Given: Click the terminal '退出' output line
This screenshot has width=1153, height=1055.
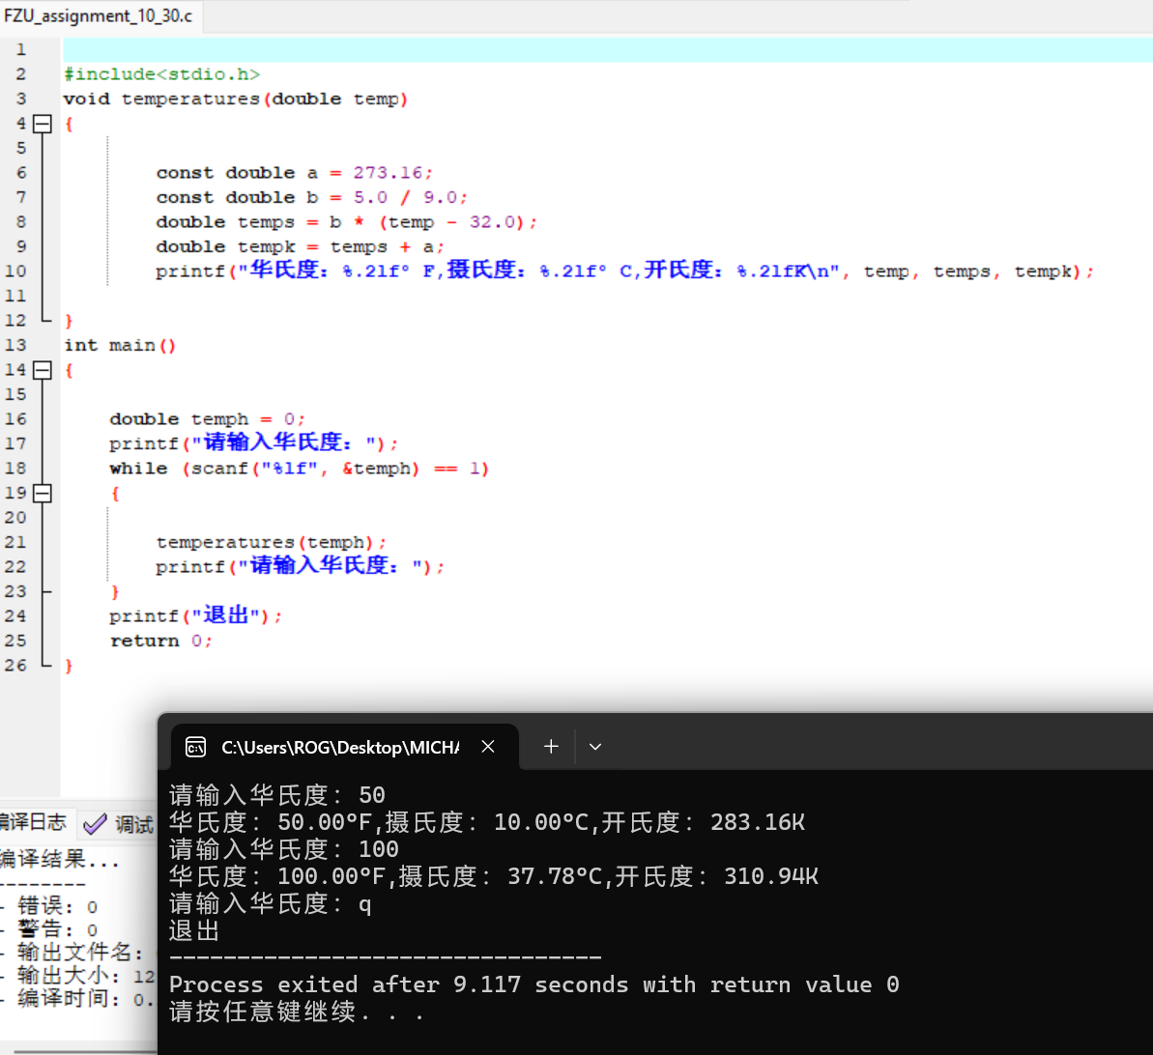Looking at the screenshot, I should [195, 930].
